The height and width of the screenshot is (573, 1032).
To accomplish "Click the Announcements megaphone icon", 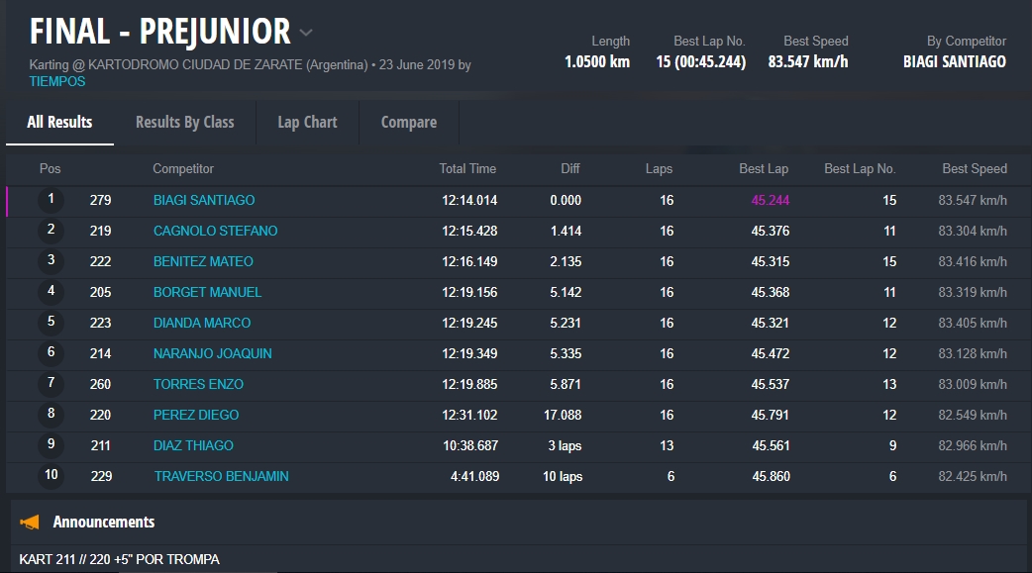I will (x=31, y=522).
